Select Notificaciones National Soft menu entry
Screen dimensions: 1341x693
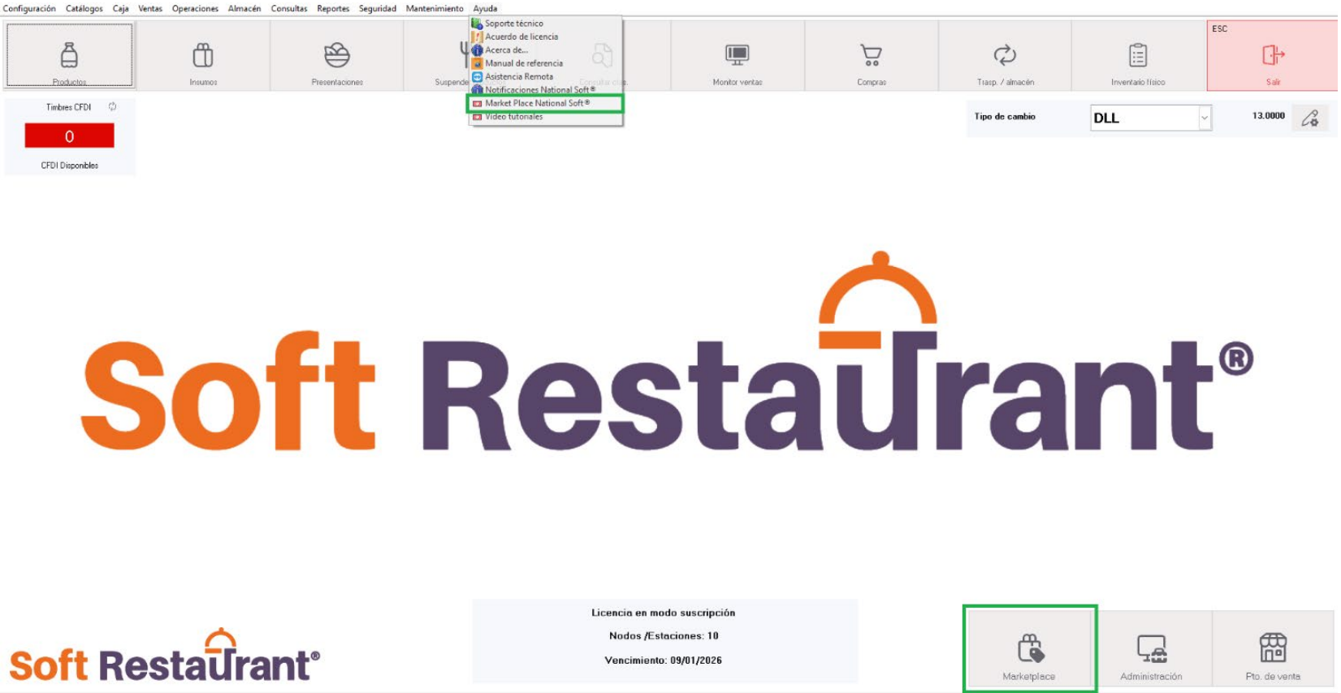[546, 90]
